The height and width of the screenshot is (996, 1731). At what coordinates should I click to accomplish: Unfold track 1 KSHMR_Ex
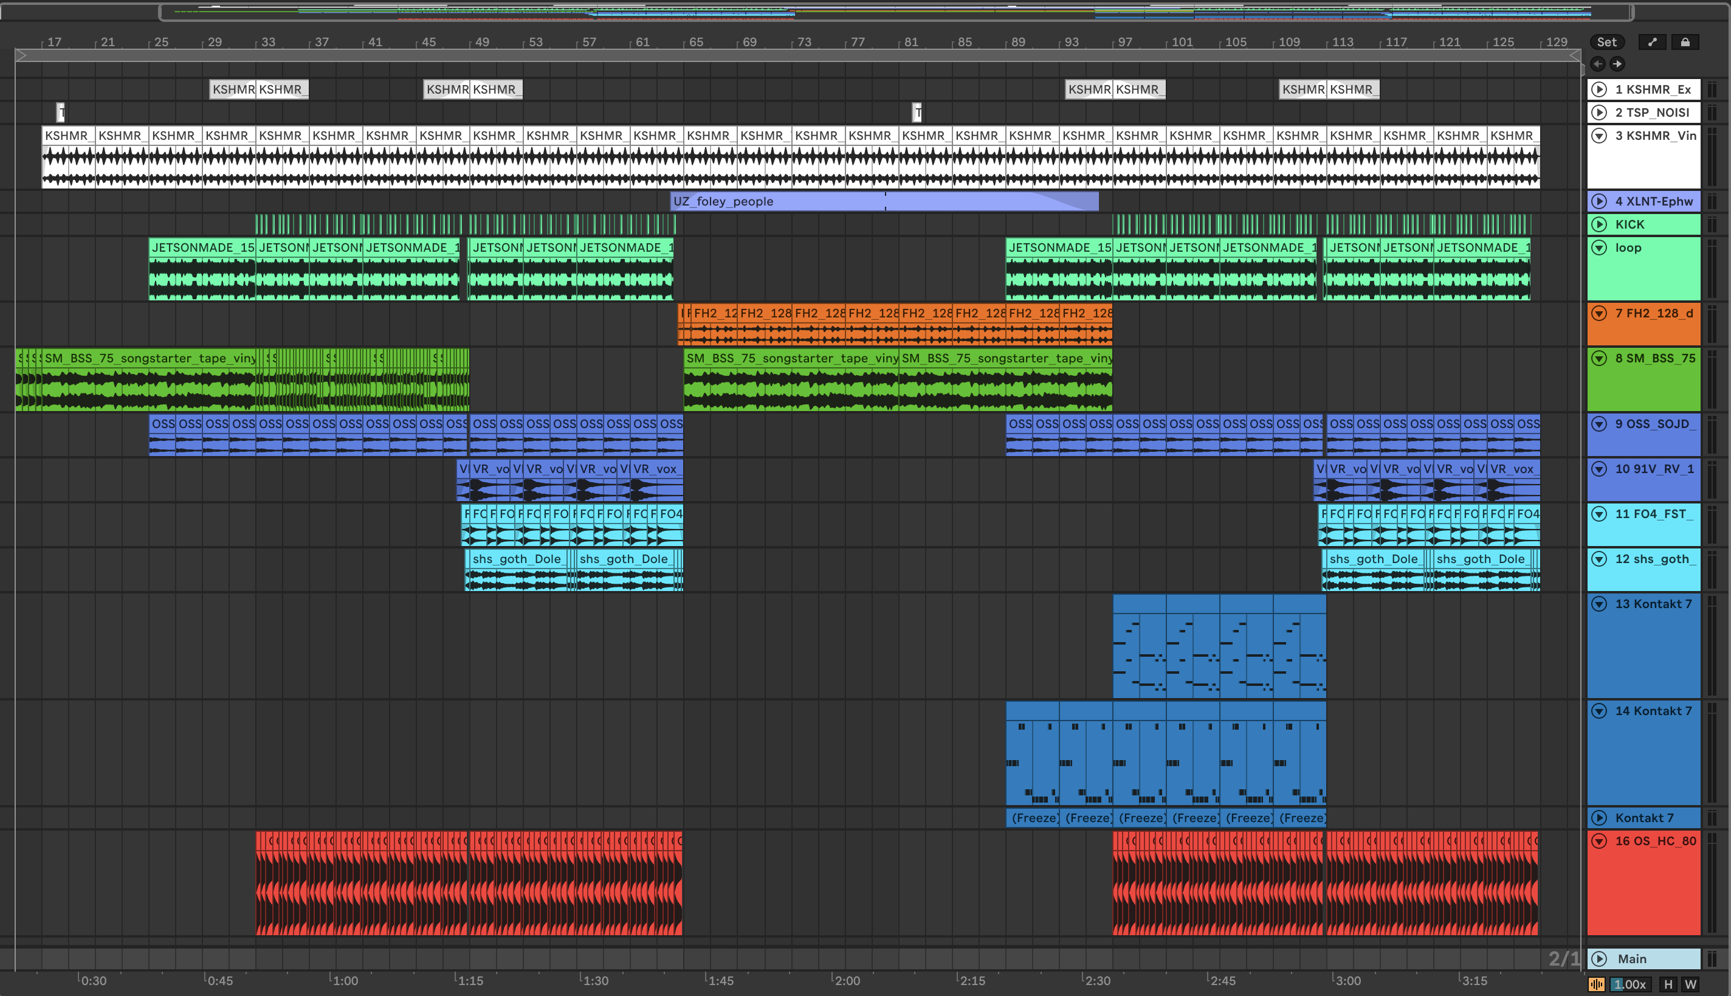point(1599,89)
